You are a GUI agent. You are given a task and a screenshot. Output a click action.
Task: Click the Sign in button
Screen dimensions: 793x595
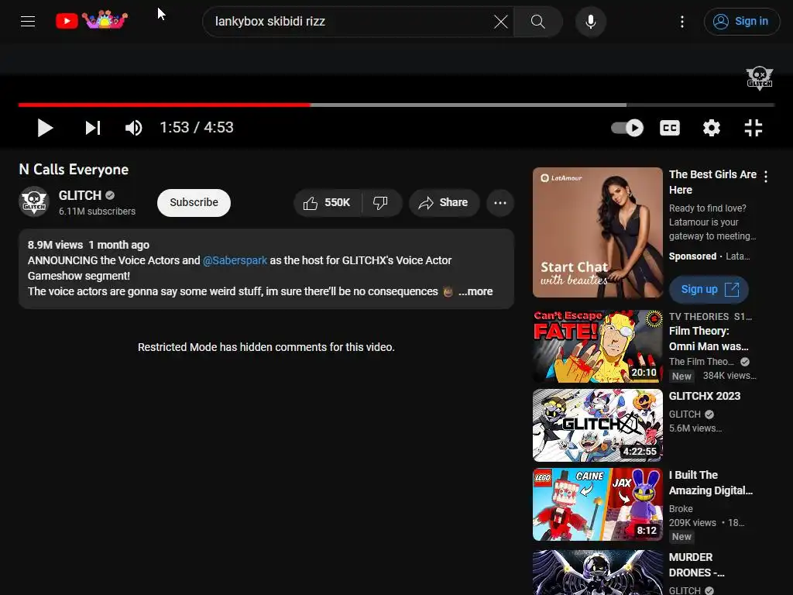pos(741,21)
